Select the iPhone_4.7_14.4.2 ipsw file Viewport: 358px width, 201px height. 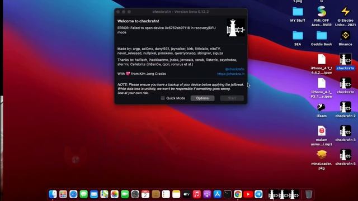[322, 64]
